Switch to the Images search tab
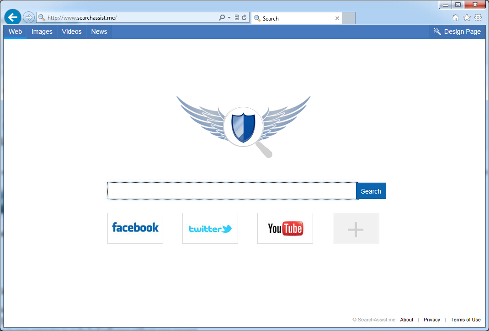Screen dimensions: 489x331 (x=42, y=32)
